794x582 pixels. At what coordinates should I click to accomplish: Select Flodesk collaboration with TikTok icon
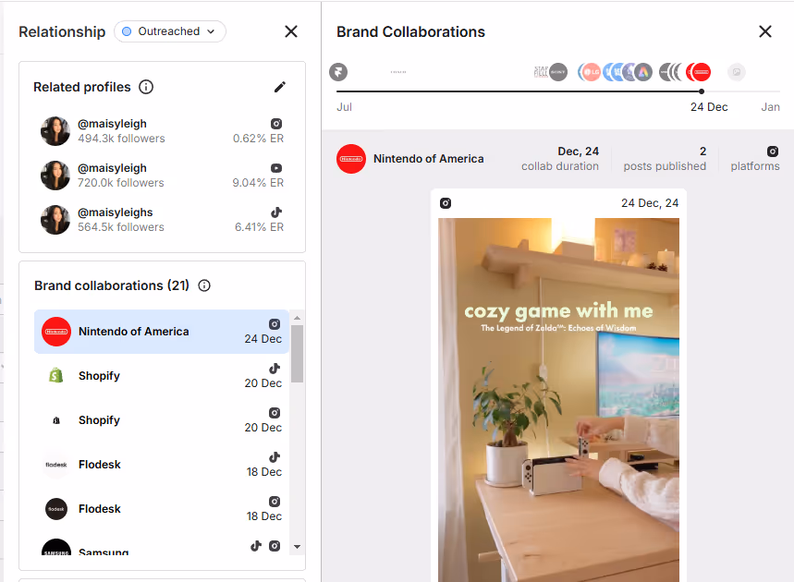pos(162,465)
